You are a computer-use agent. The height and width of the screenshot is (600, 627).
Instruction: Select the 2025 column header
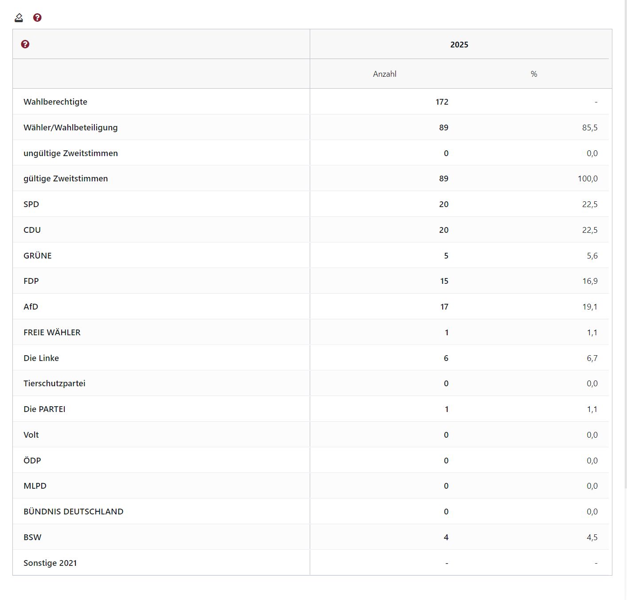(x=460, y=44)
